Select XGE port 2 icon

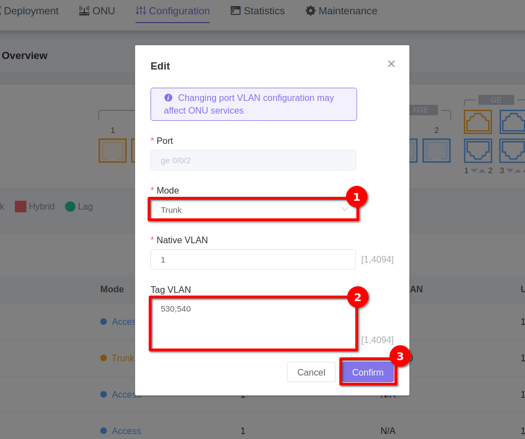point(436,150)
